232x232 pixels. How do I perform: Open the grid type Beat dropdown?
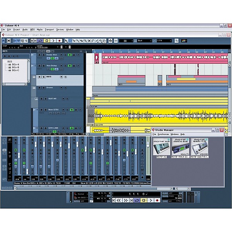pyautogui.click(x=145, y=41)
